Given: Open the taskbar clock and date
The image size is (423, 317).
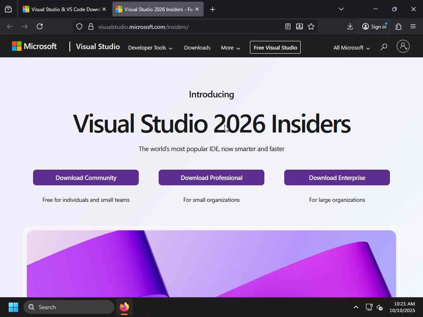Looking at the screenshot, I should [x=402, y=307].
